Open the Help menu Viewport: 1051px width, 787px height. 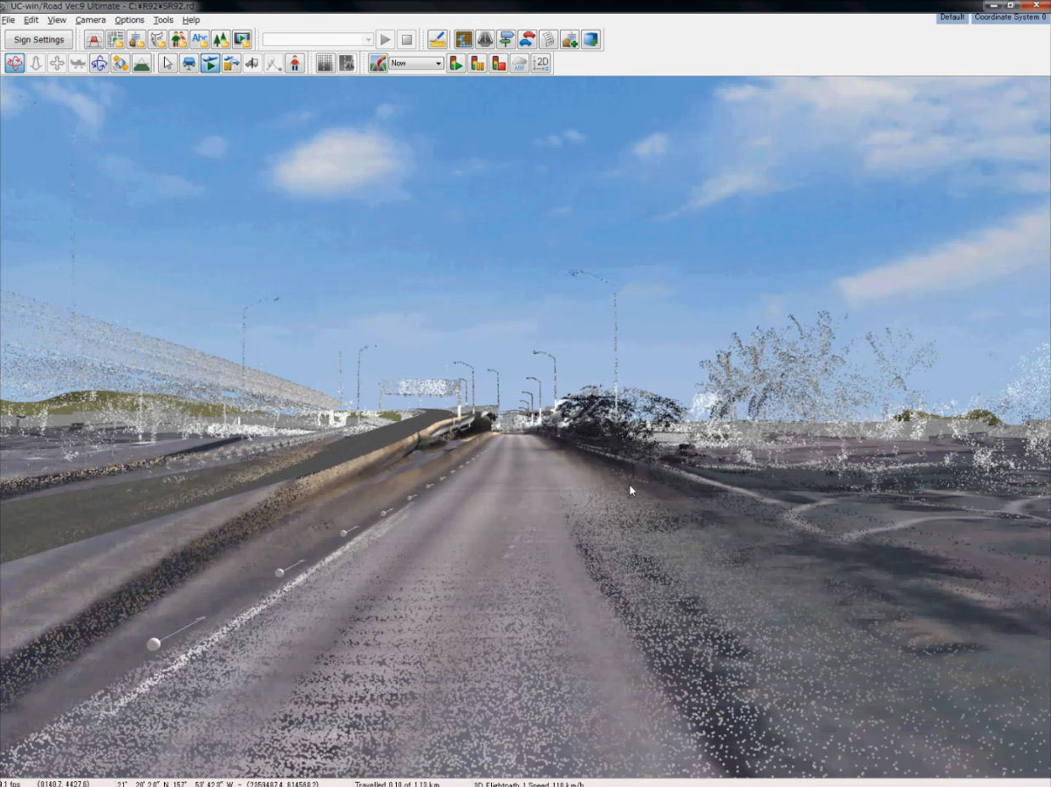[191, 20]
